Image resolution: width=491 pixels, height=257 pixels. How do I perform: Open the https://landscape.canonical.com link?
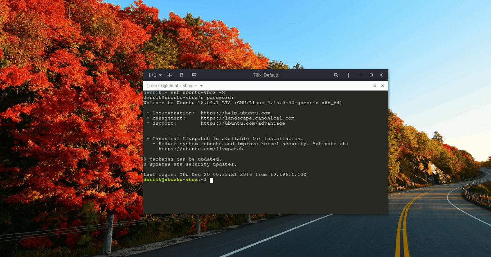248,118
